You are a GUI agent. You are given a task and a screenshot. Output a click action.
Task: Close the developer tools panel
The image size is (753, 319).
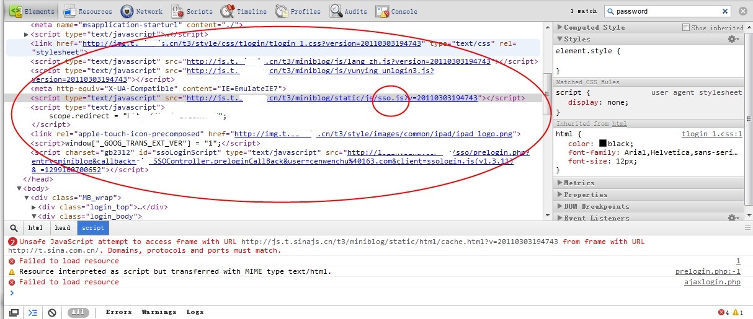tap(742, 11)
